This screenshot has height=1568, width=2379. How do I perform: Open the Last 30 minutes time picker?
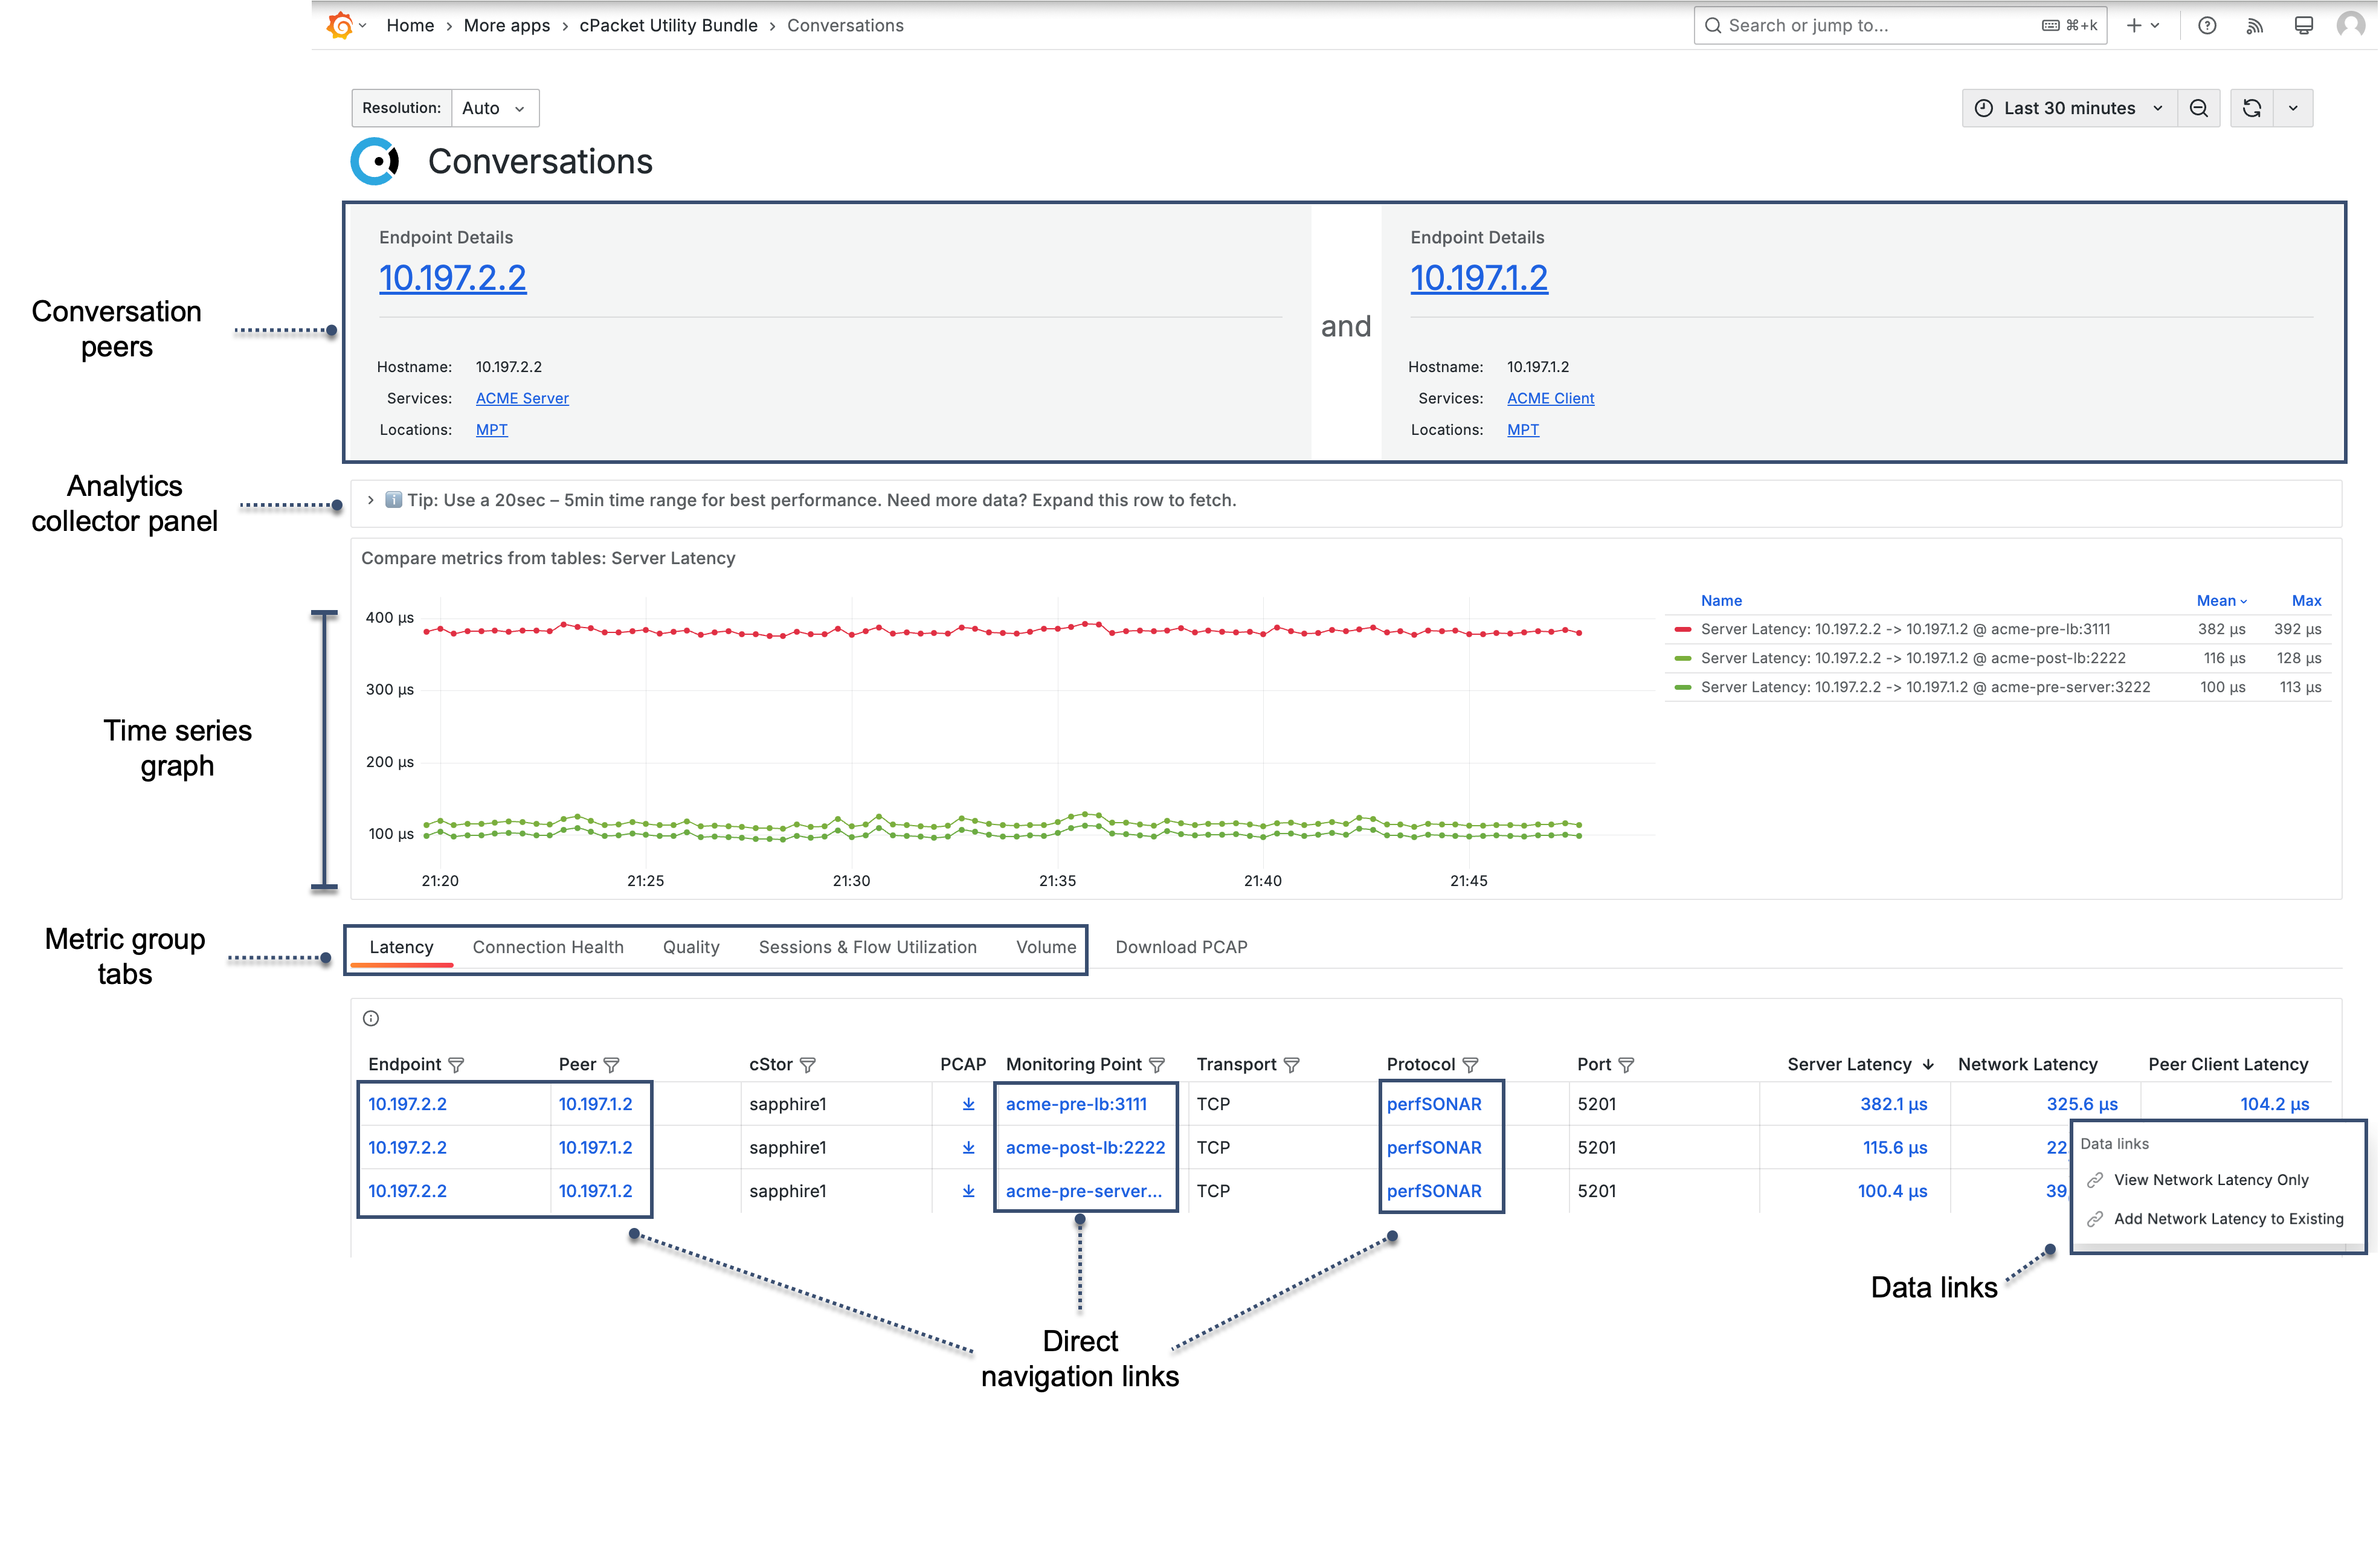click(2069, 108)
